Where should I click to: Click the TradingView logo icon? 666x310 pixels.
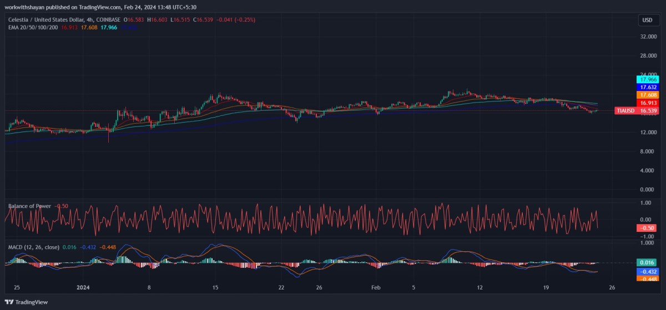[9, 302]
